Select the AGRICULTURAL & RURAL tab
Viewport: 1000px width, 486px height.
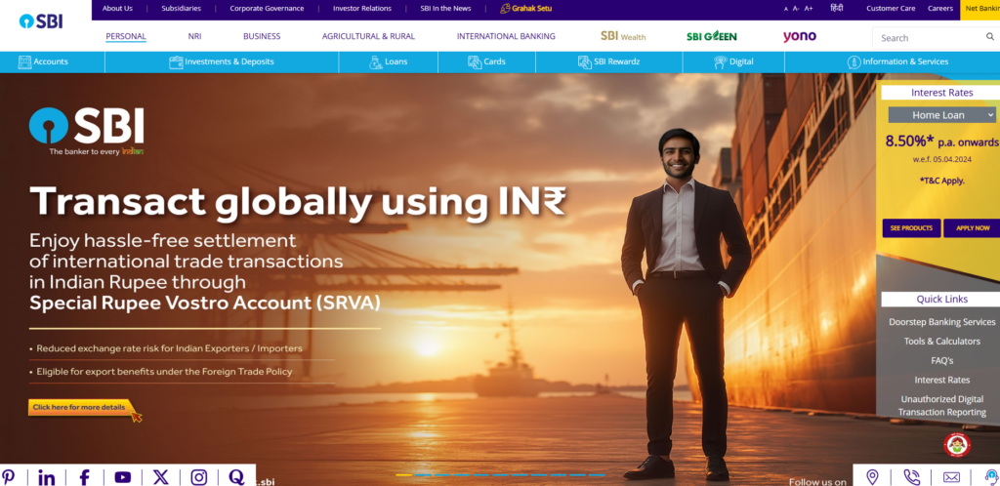coord(368,36)
